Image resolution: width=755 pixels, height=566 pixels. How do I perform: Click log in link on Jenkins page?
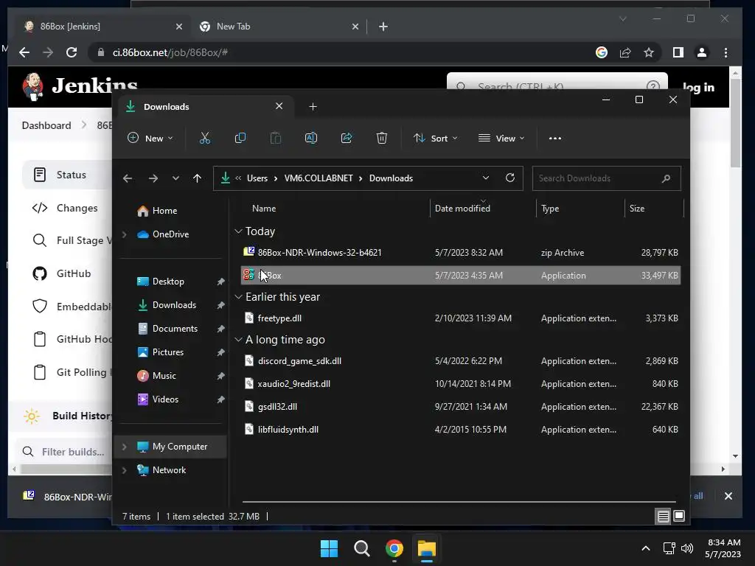(x=698, y=87)
